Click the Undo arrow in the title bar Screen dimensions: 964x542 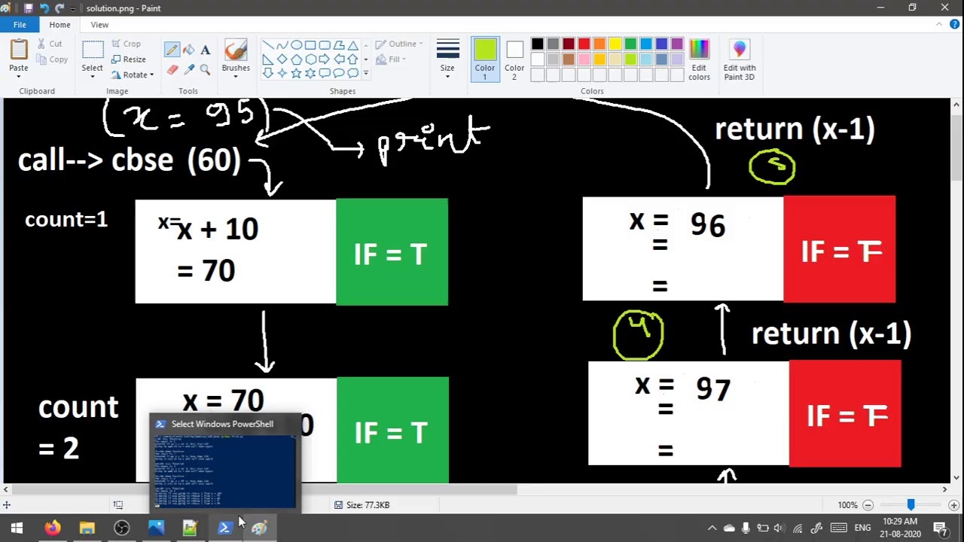click(x=44, y=8)
